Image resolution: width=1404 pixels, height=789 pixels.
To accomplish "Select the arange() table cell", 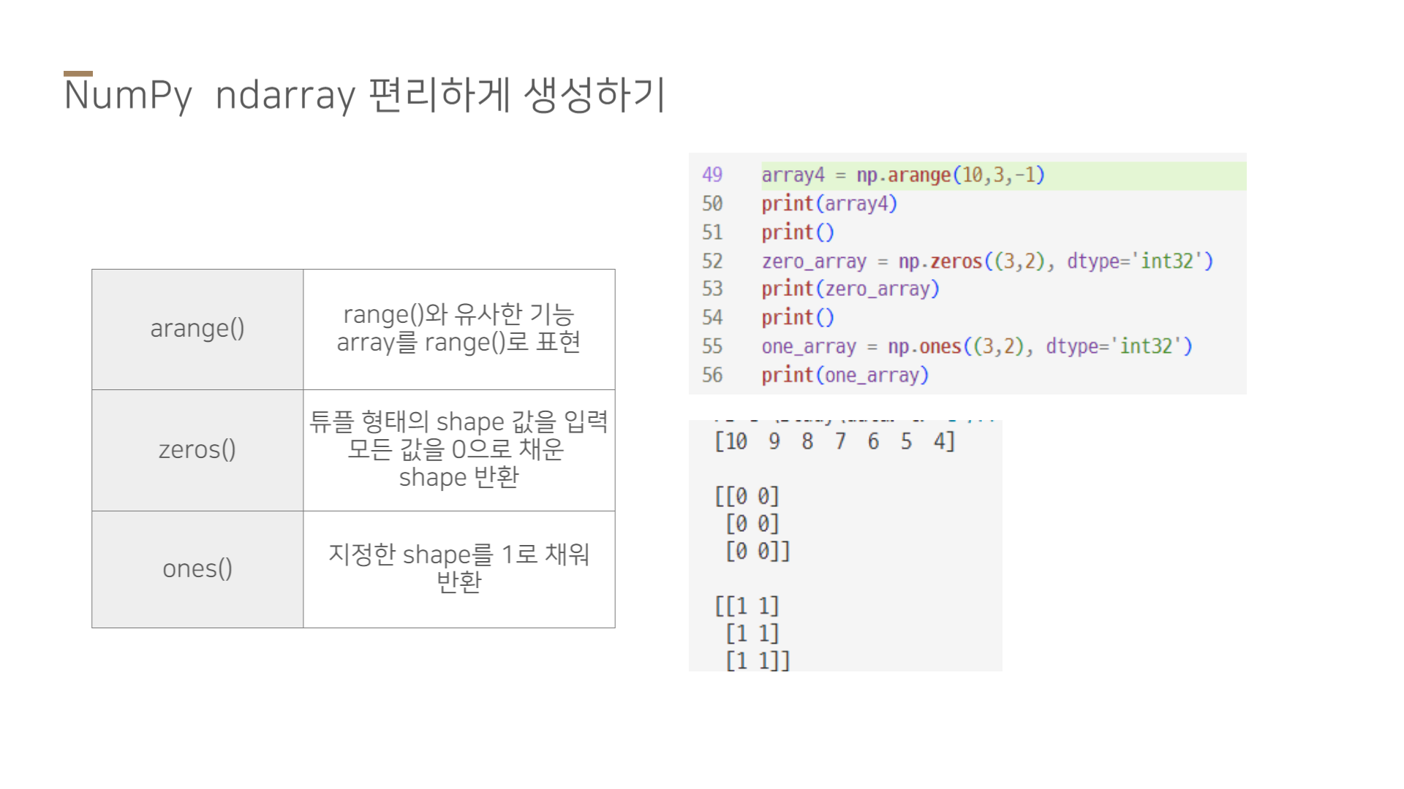I will tap(197, 329).
